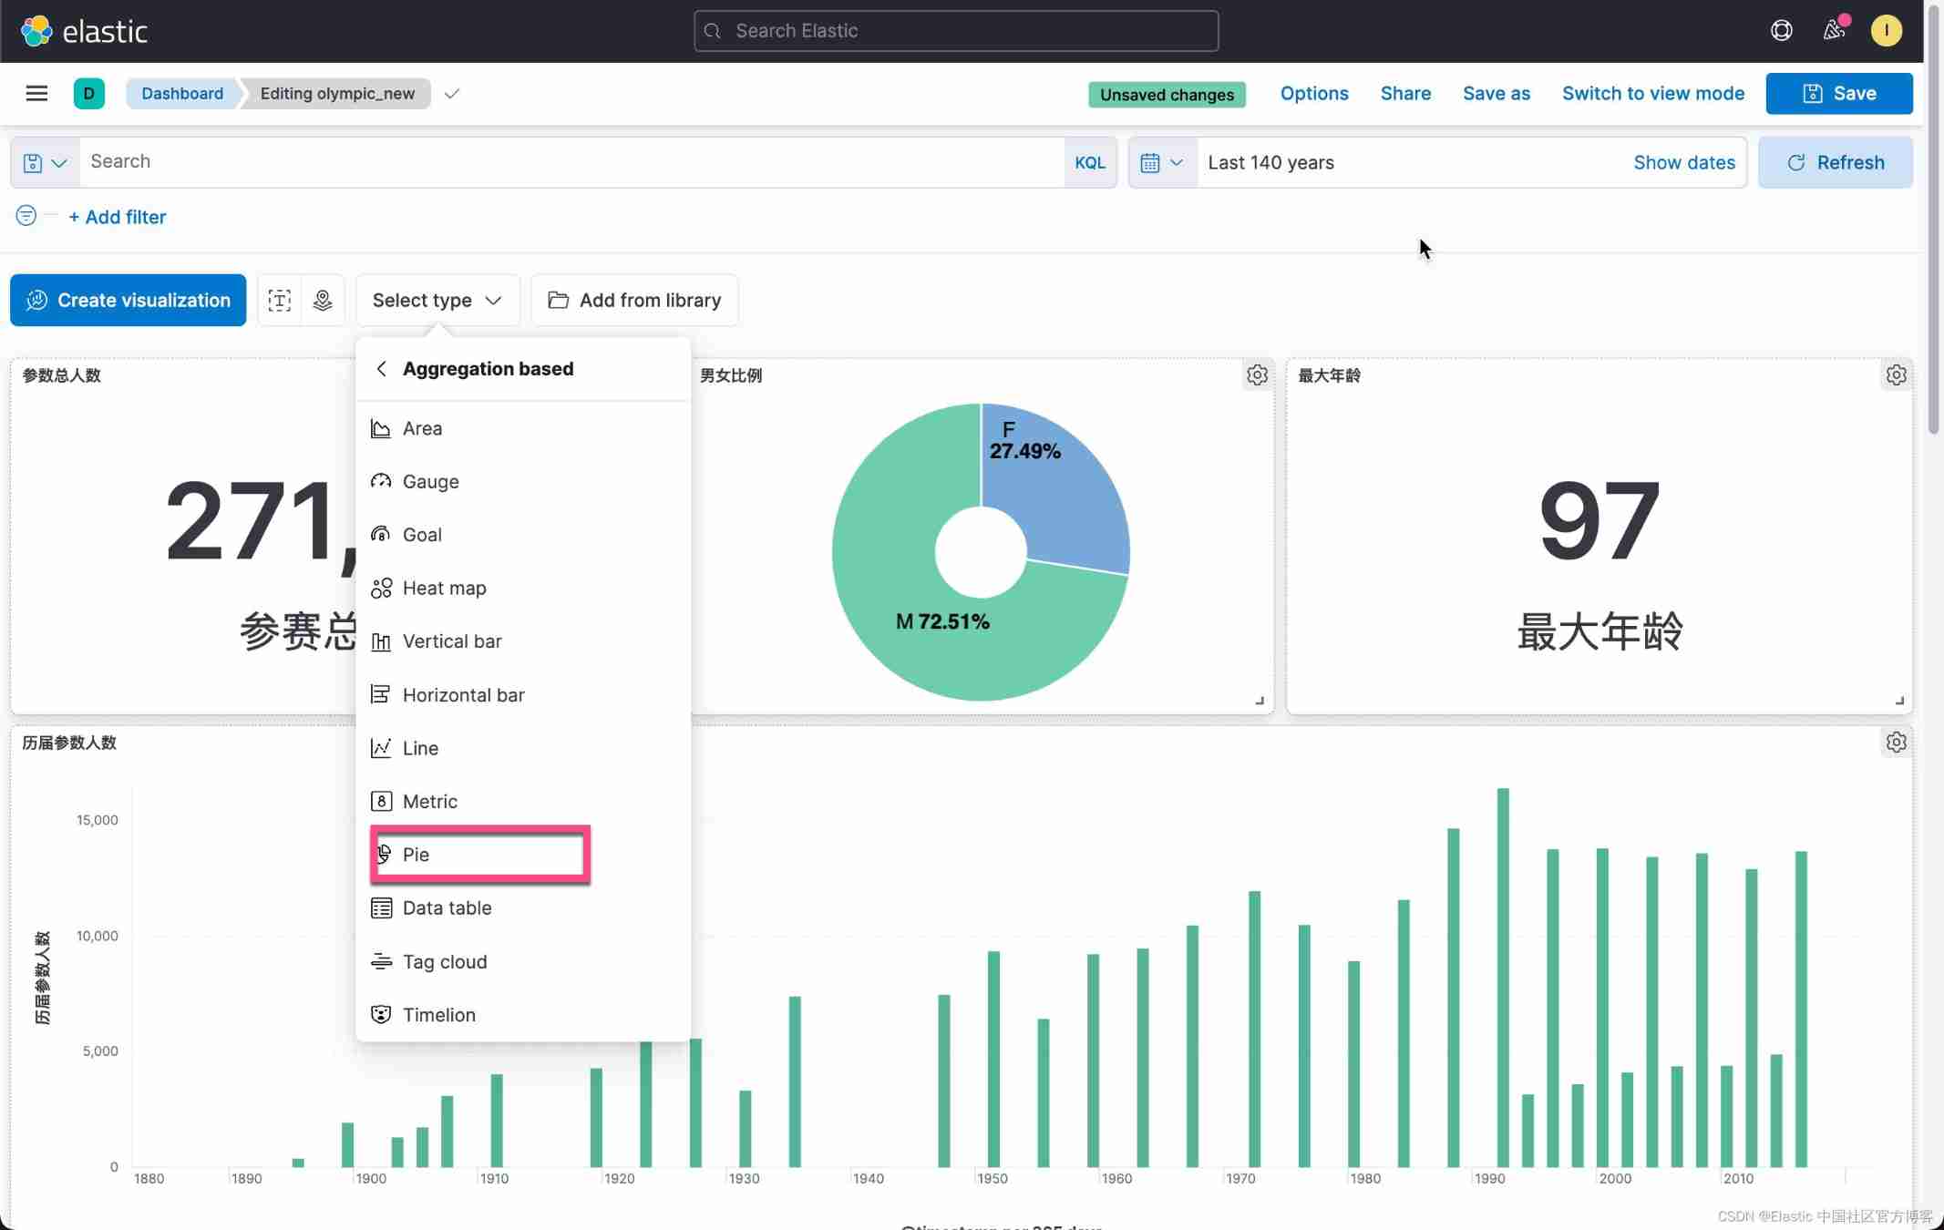Open the date quick menu calendar
The height and width of the screenshot is (1230, 1944).
coord(1161,162)
